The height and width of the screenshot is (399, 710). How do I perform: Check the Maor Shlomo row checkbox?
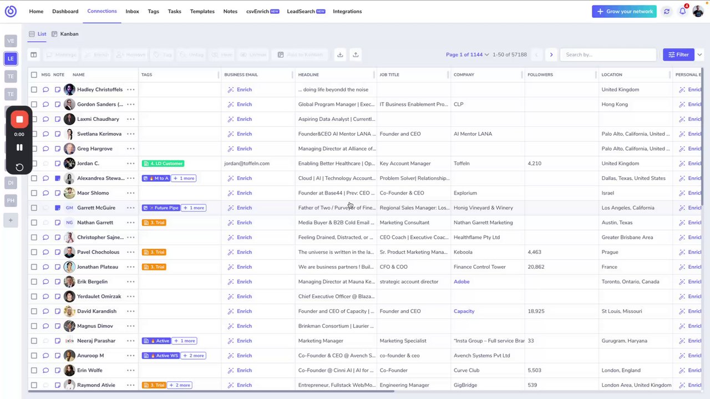[x=34, y=193]
